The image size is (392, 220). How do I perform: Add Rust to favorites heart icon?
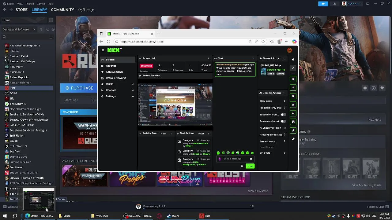pyautogui.click(x=382, y=88)
